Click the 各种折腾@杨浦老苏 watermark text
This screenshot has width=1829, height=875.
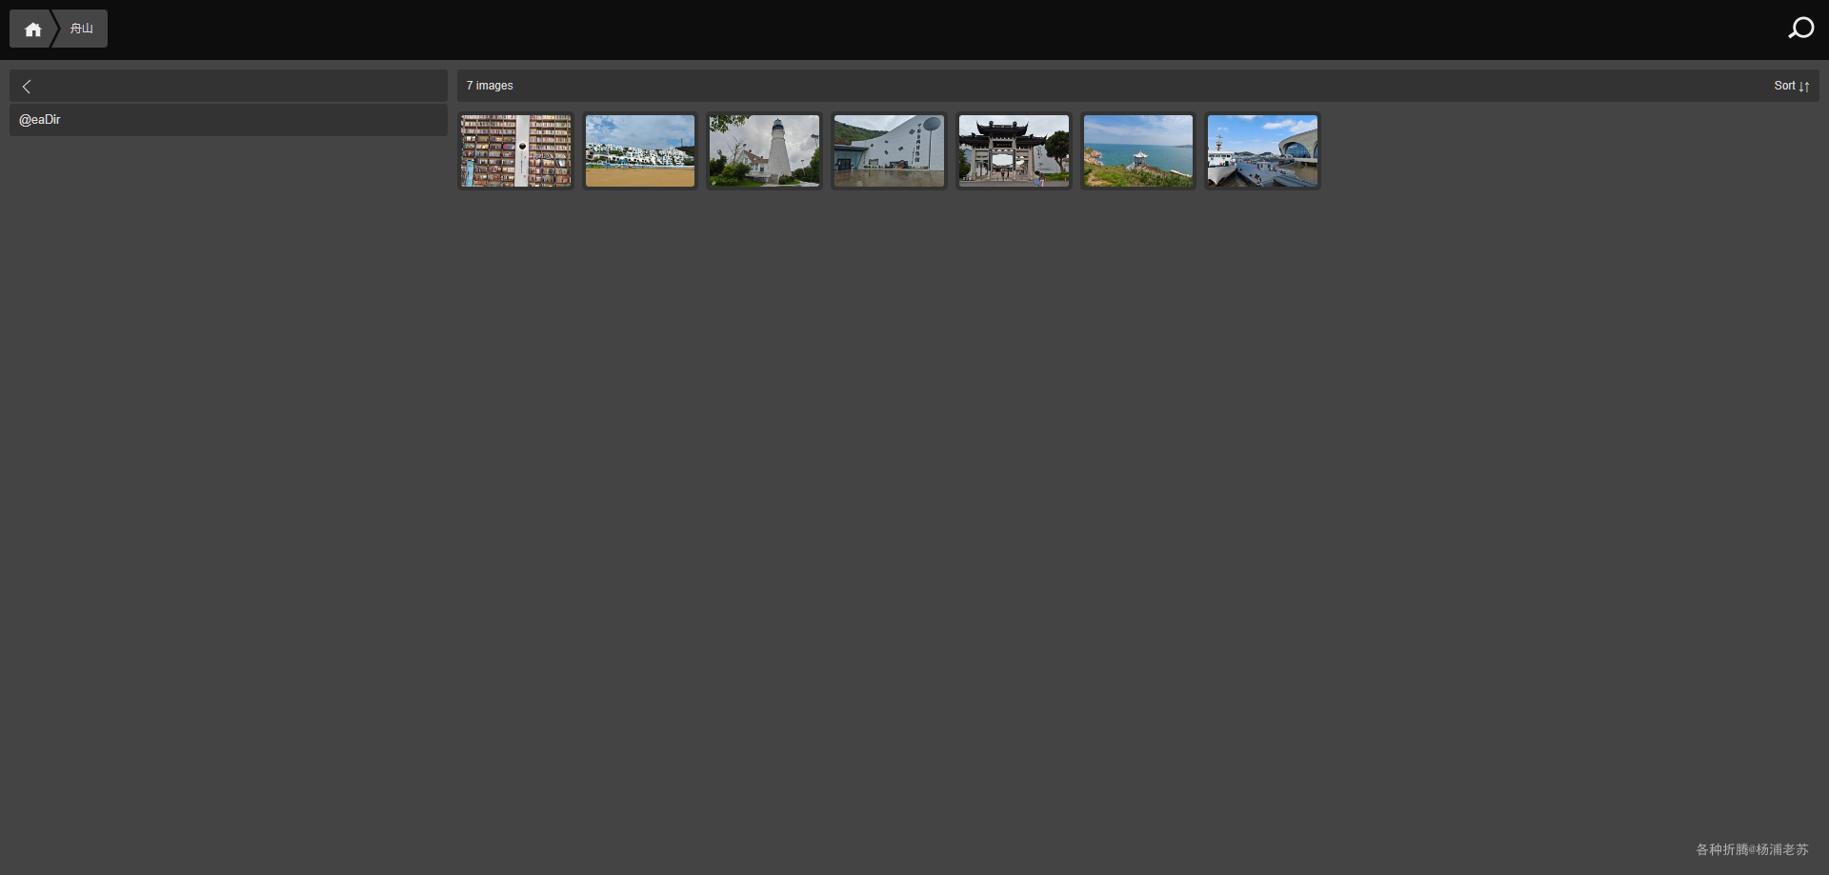(x=1752, y=849)
